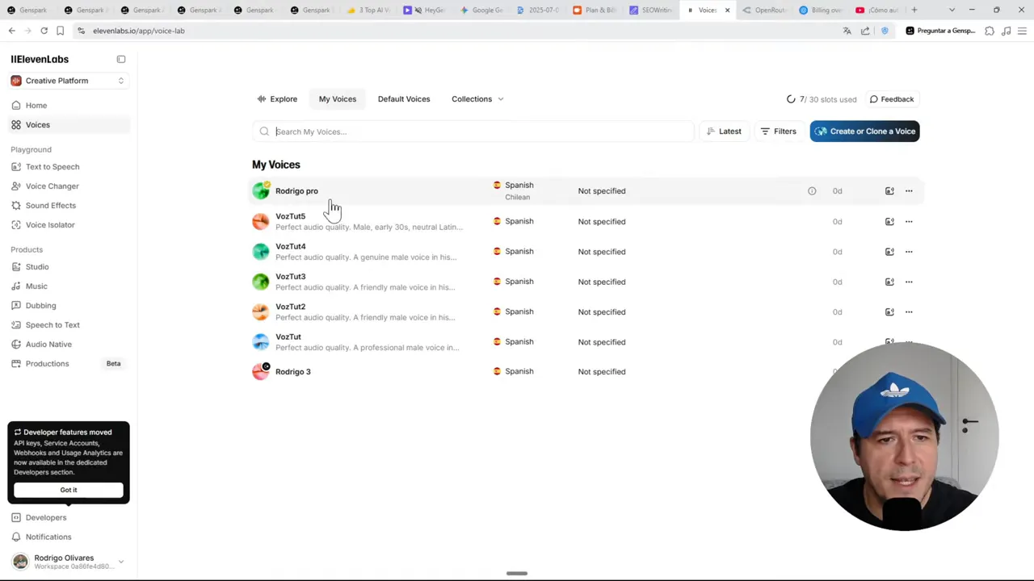
Task: Open Speech to Text
Action: click(x=53, y=324)
